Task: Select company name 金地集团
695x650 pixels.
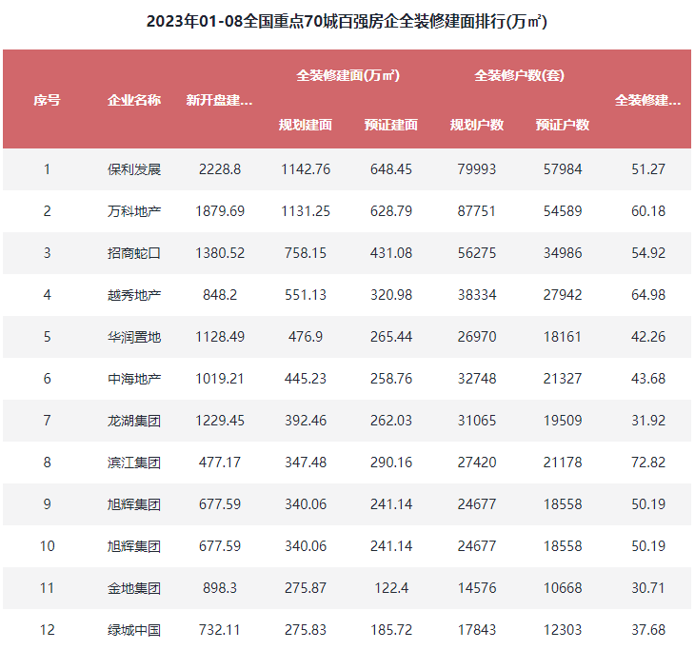Action: pos(134,588)
